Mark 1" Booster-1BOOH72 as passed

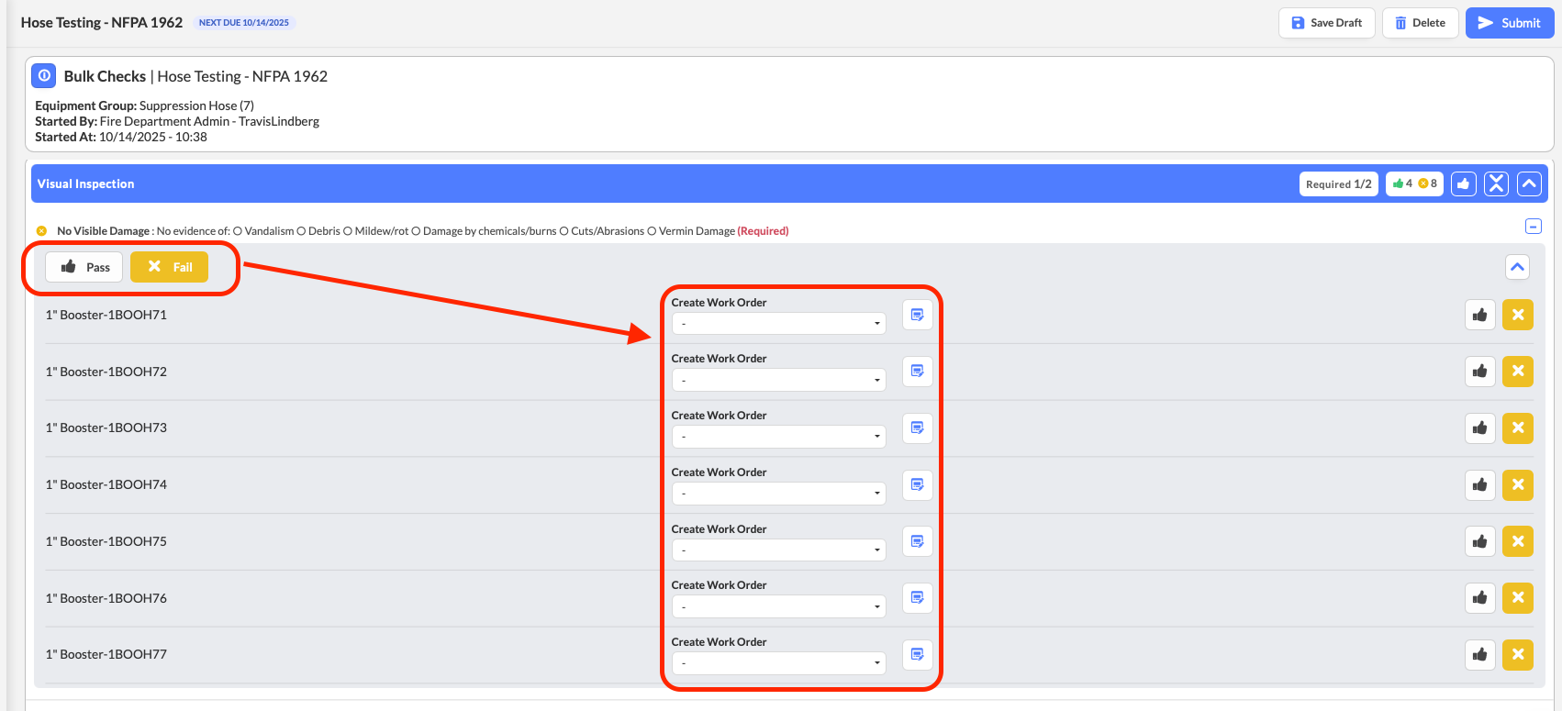pyautogui.click(x=1479, y=371)
